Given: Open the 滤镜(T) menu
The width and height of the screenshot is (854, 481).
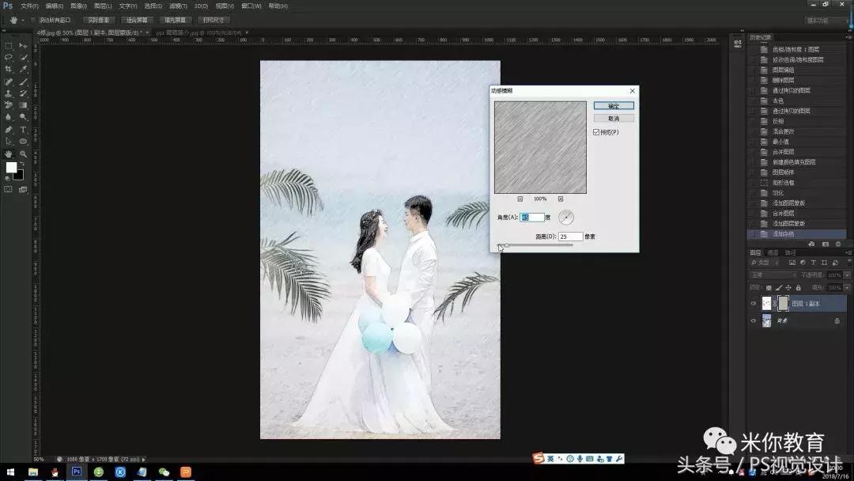Looking at the screenshot, I should 177,6.
